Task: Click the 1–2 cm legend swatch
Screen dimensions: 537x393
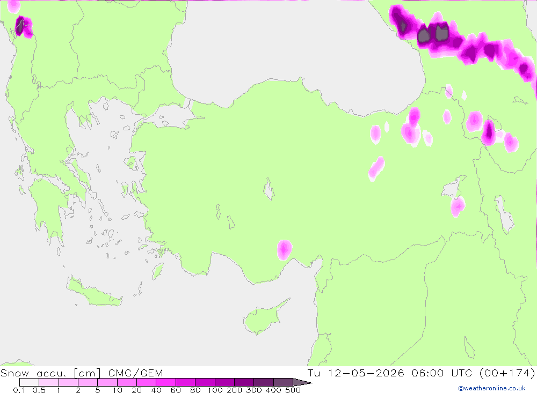Action: [x=69, y=382]
